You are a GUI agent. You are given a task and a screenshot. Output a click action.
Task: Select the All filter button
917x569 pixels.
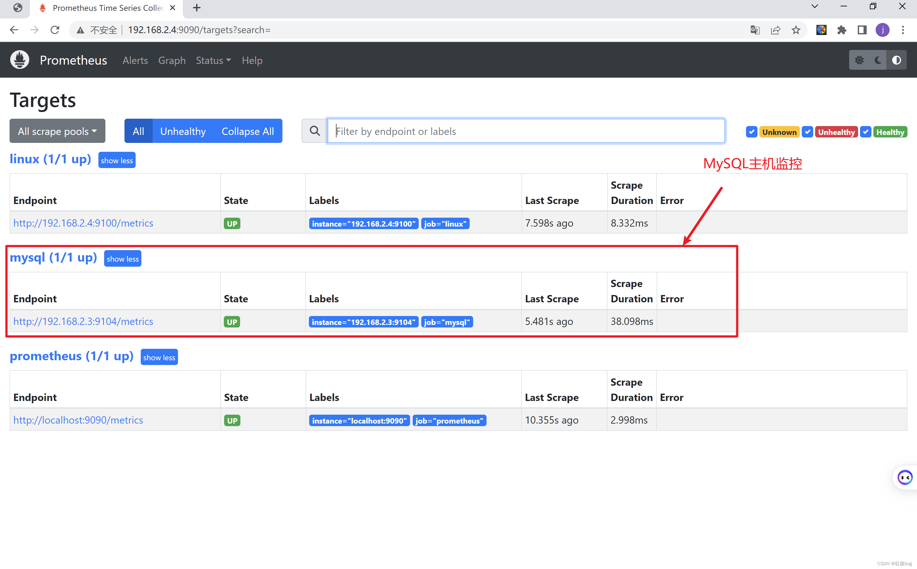138,131
